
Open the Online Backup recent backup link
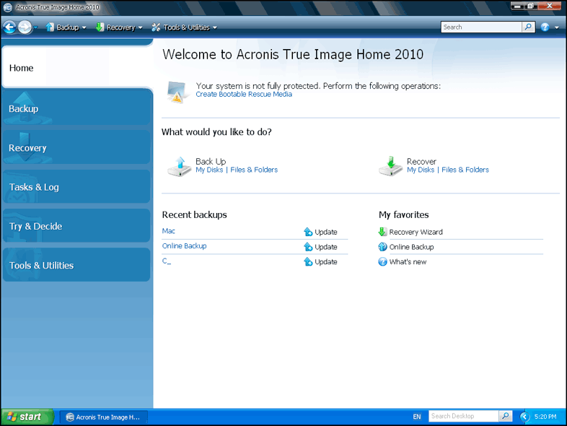click(x=185, y=245)
